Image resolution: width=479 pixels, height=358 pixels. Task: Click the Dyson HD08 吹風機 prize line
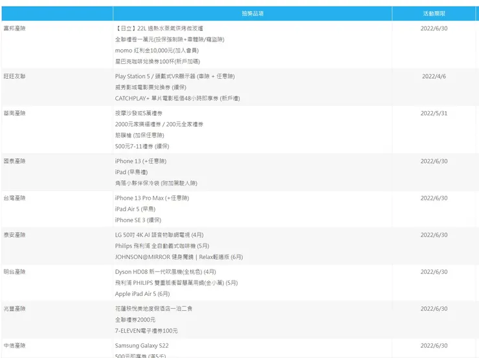[166, 271]
